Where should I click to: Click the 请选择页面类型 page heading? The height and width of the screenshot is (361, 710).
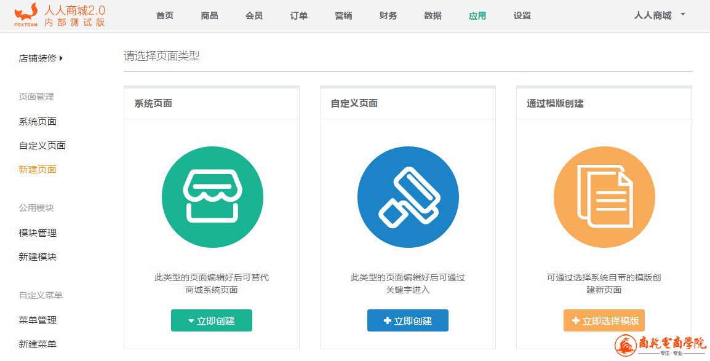[162, 56]
